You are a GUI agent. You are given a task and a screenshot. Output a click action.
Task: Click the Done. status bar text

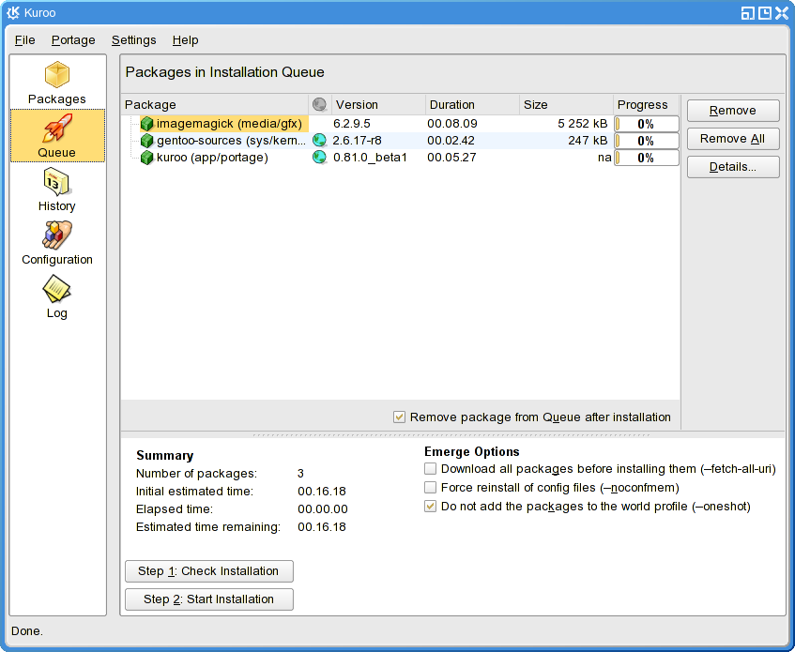27,630
